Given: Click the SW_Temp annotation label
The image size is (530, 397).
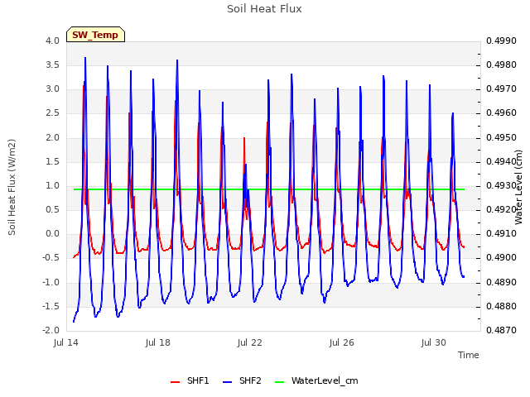Looking at the screenshot, I should click(95, 35).
